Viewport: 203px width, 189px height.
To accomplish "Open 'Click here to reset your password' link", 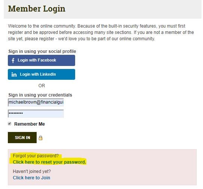I will click(49, 162).
